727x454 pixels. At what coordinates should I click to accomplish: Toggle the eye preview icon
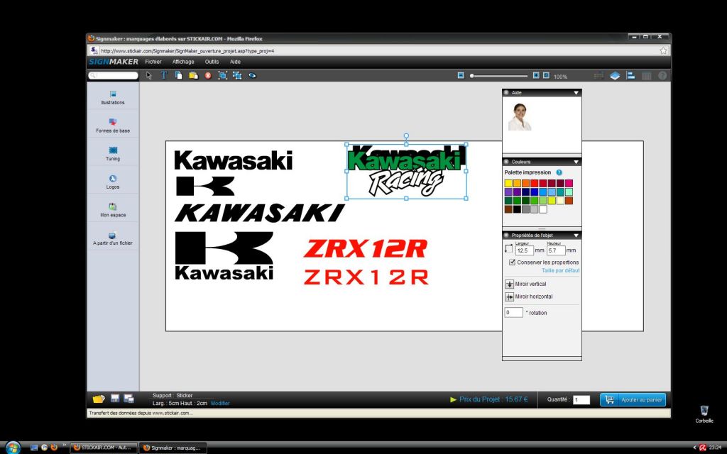tap(252, 75)
